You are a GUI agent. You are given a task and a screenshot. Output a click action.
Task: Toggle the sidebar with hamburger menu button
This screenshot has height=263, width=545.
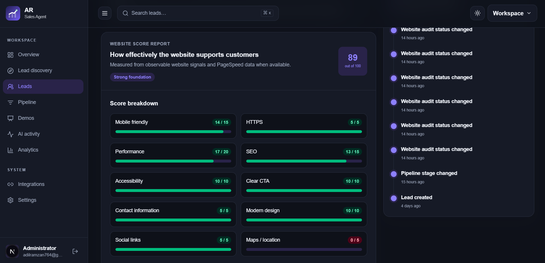105,13
